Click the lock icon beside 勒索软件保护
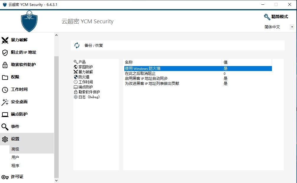The width and height of the screenshot is (297, 183). tap(75, 92)
